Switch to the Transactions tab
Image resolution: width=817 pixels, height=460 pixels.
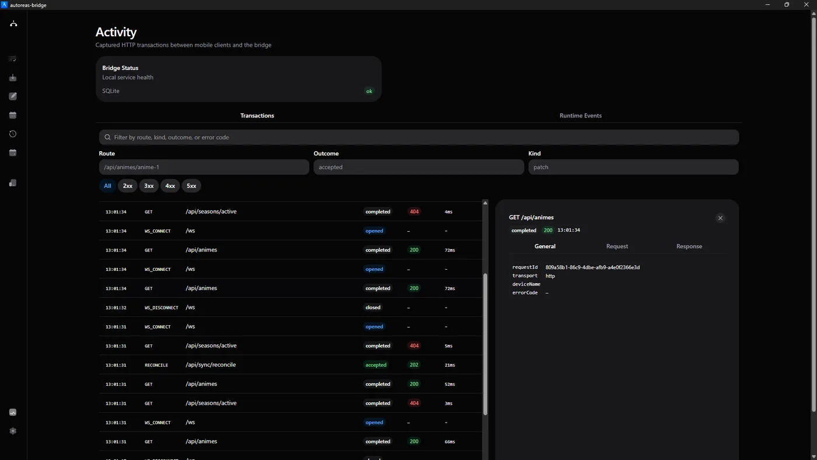257,116
